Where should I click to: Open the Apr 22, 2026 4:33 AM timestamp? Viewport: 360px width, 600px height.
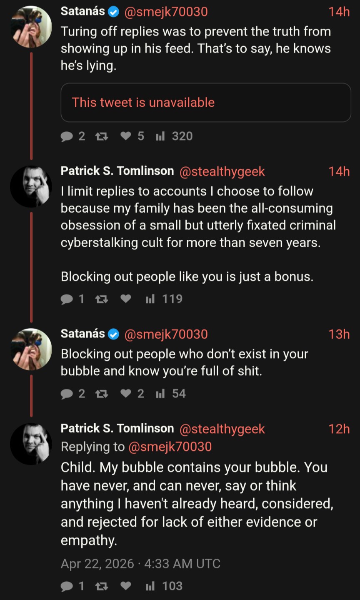[x=140, y=564]
